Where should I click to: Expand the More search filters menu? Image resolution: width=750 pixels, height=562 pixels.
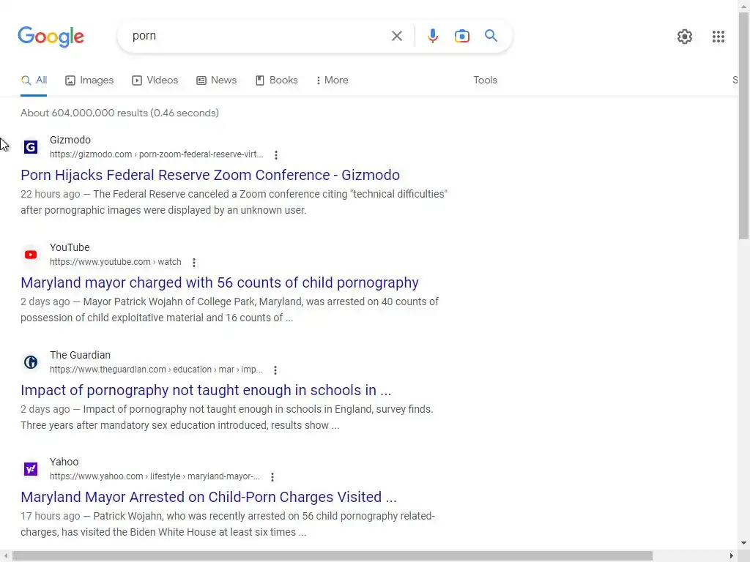pos(332,80)
